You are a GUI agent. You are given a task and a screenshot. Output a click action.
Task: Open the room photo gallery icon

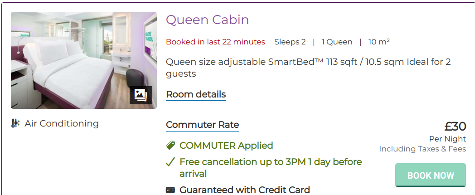[x=141, y=95]
